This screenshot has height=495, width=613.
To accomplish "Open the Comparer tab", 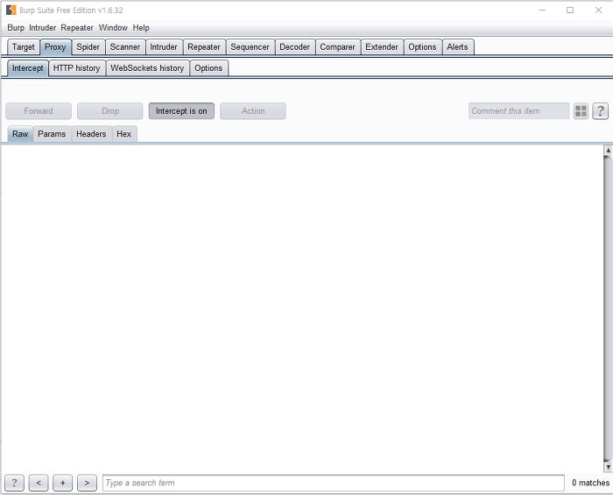I will click(337, 47).
